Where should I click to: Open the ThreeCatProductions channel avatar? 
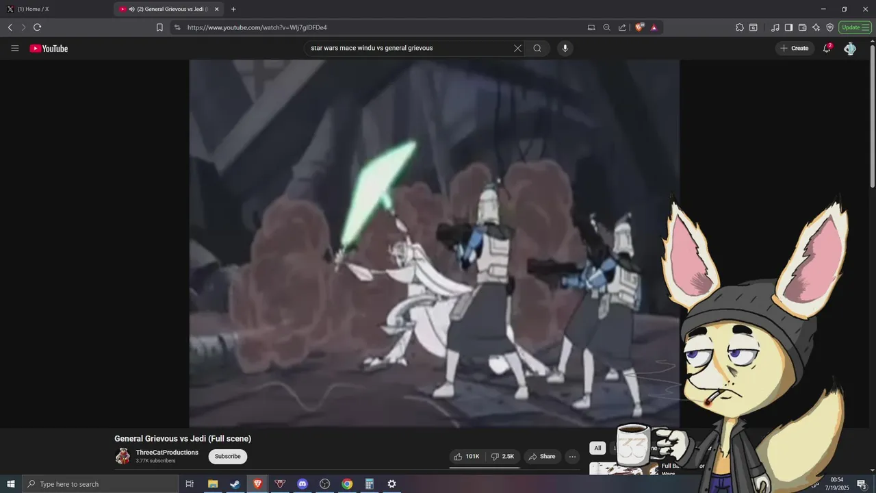(x=123, y=456)
